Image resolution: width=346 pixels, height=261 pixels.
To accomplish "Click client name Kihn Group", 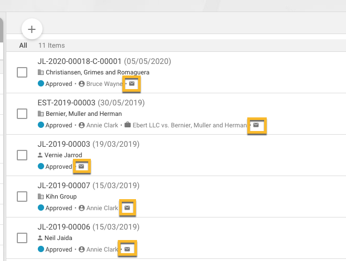I will coord(61,197).
